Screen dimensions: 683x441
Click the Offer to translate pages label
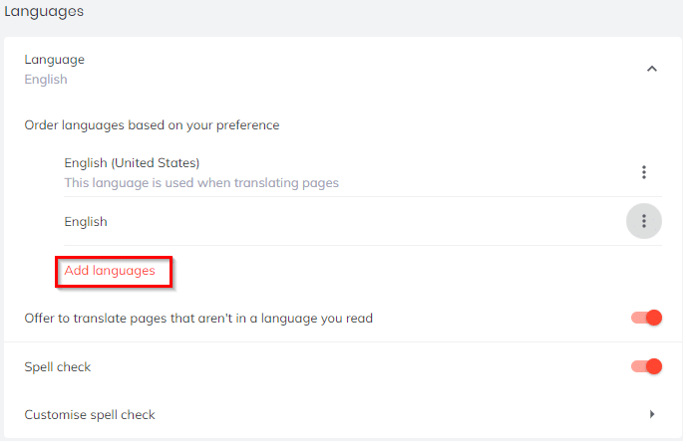[198, 319]
